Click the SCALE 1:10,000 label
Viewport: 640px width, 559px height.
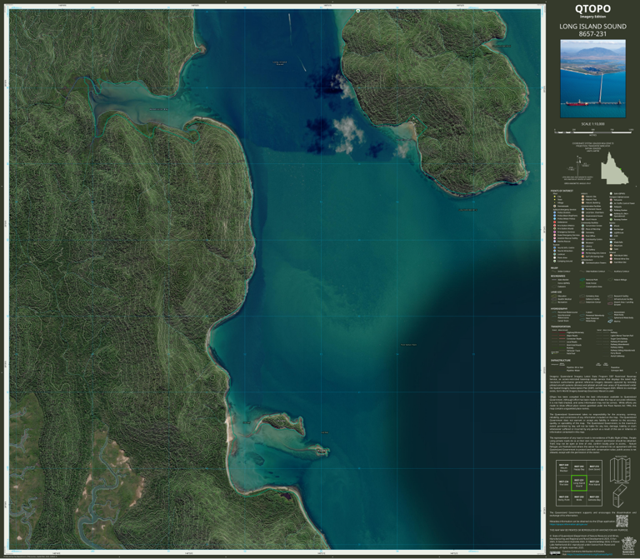(592, 124)
